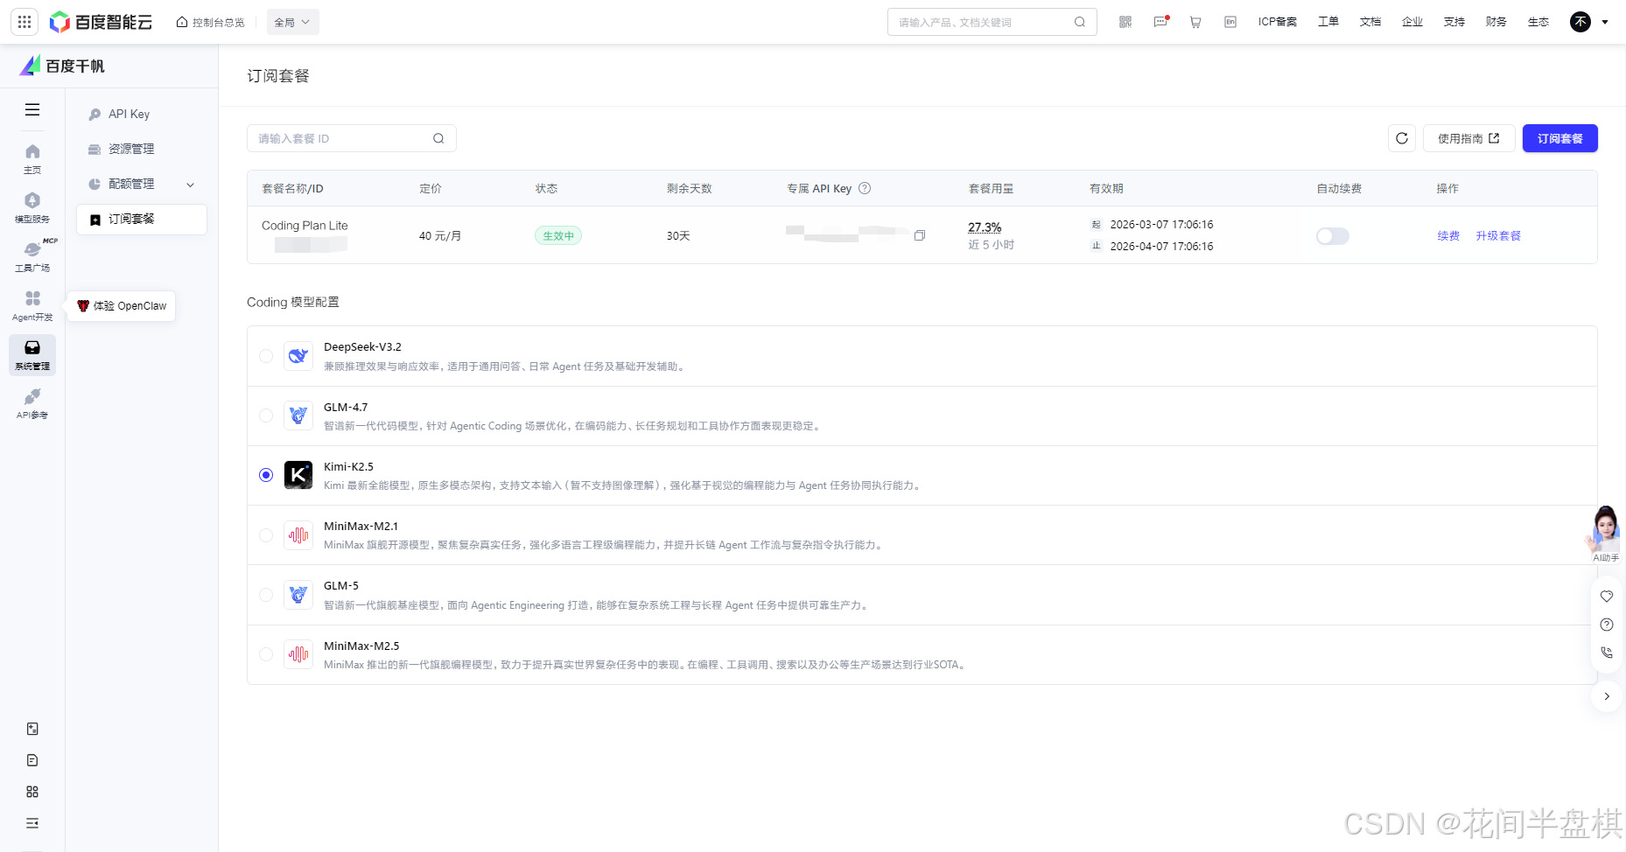The image size is (1626, 852).
Task: Open 工单 in the top navigation
Action: tap(1328, 22)
